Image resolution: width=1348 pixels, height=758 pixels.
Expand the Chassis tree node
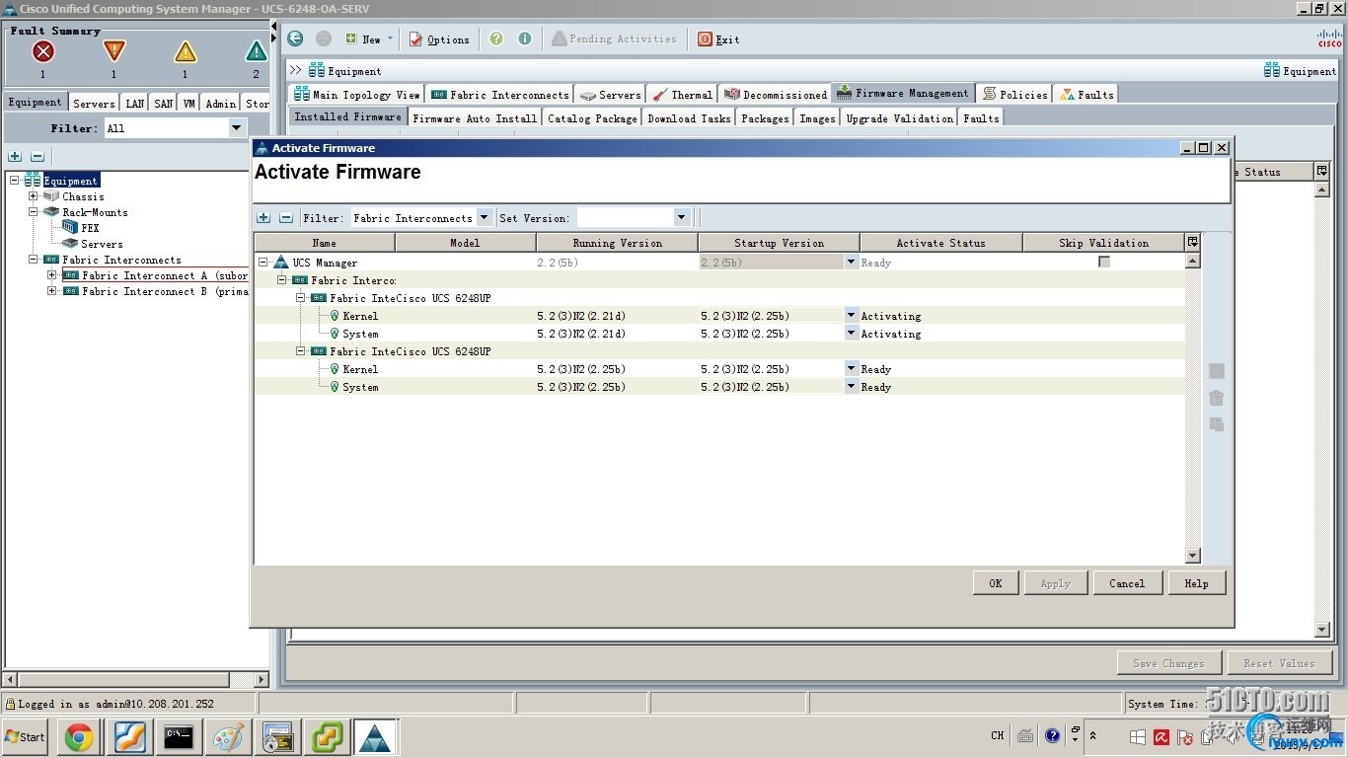coord(33,195)
